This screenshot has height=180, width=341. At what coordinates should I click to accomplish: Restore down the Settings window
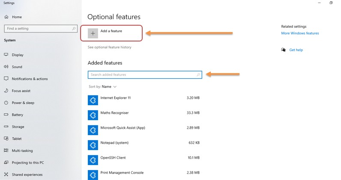pyautogui.click(x=331, y=3)
